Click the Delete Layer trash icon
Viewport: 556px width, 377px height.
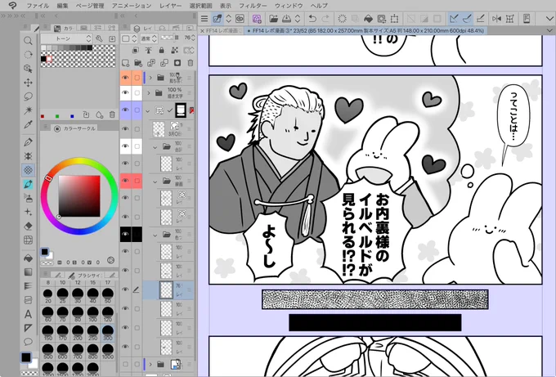coord(191,63)
